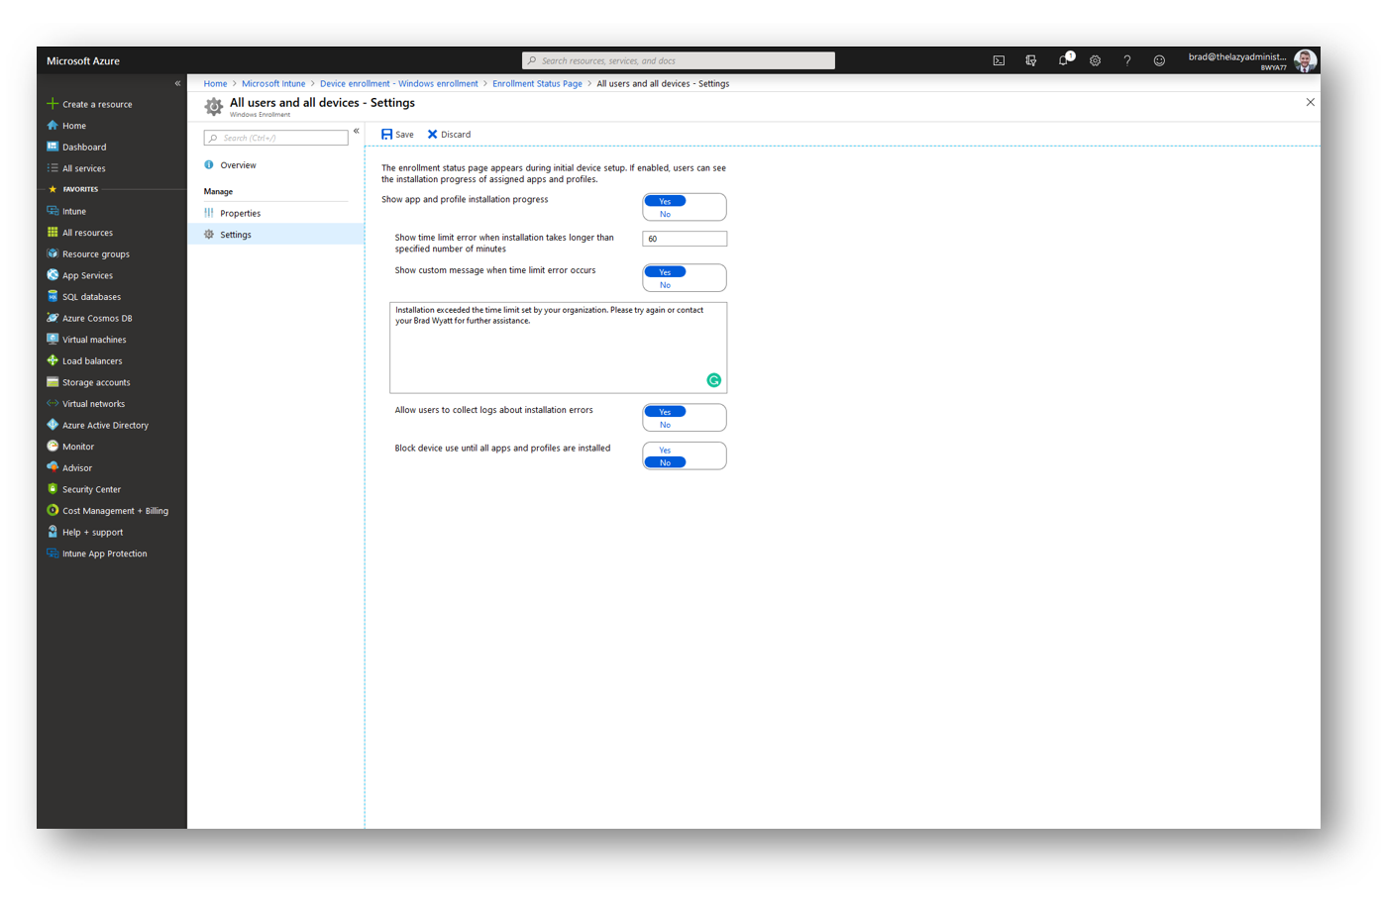Set Block device use to Yes
Viewport: 1381px width, 904px height.
click(x=665, y=451)
